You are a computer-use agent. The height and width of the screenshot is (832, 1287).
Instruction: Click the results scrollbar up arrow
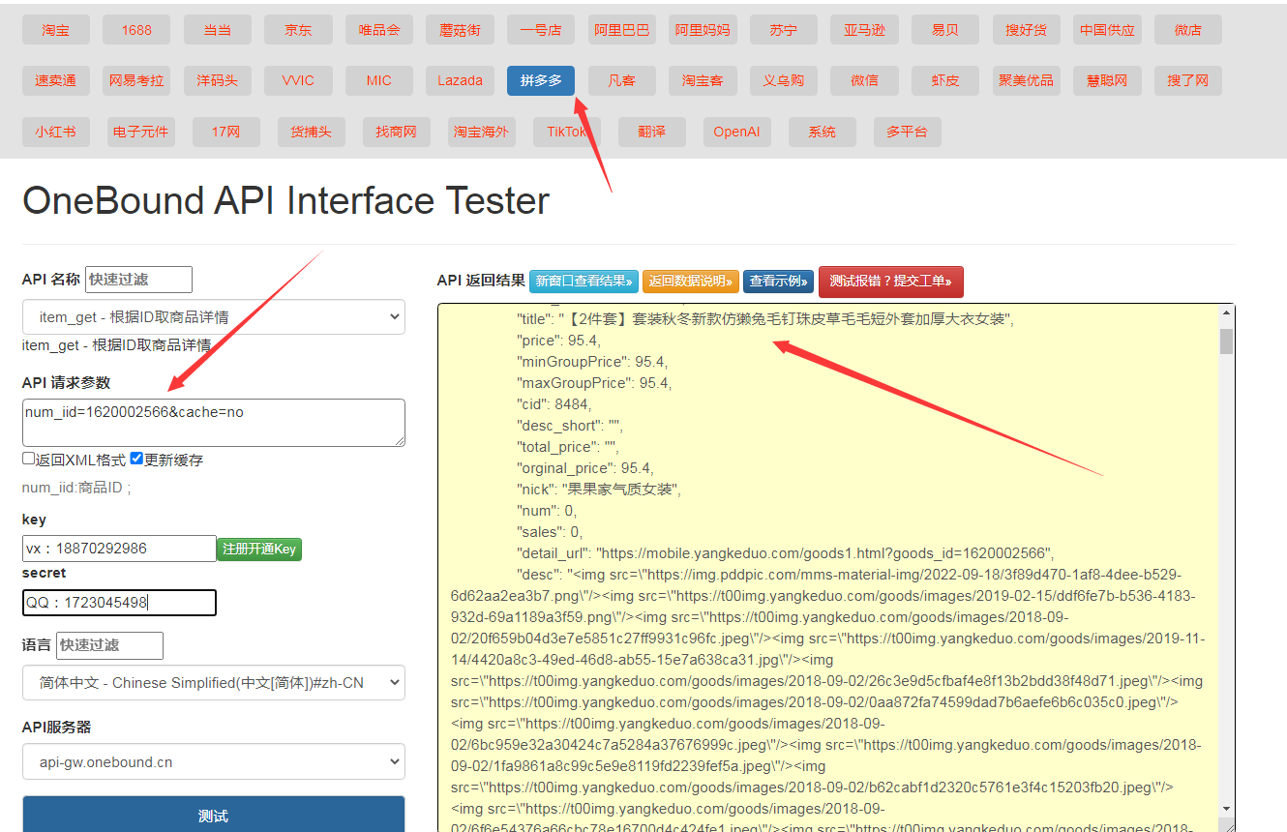(x=1227, y=313)
